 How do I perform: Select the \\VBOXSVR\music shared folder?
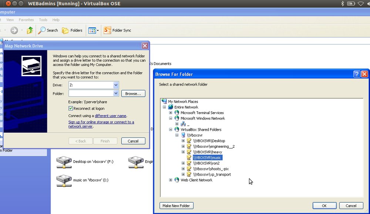[x=207, y=158]
